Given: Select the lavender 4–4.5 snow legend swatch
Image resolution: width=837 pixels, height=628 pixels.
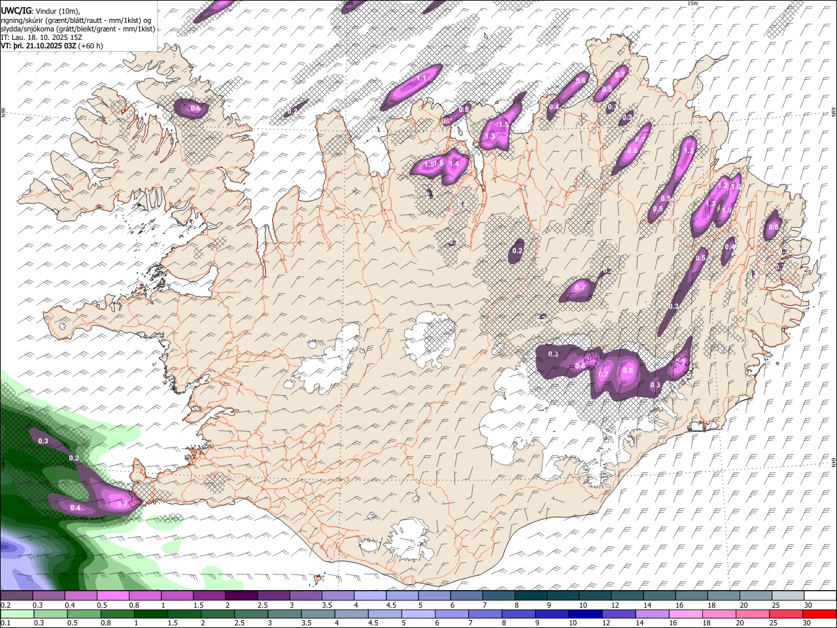Looking at the screenshot, I should [369, 596].
